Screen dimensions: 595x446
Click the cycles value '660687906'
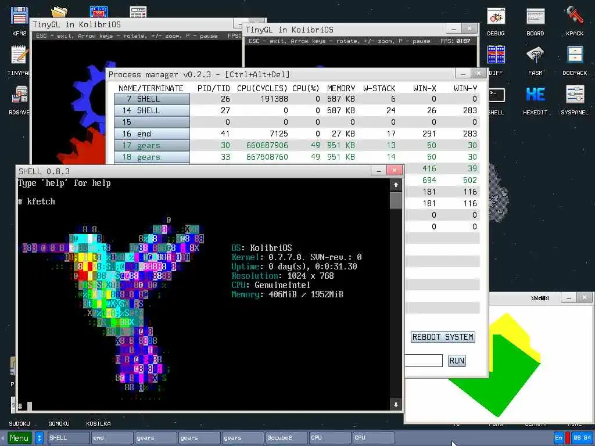coord(267,145)
